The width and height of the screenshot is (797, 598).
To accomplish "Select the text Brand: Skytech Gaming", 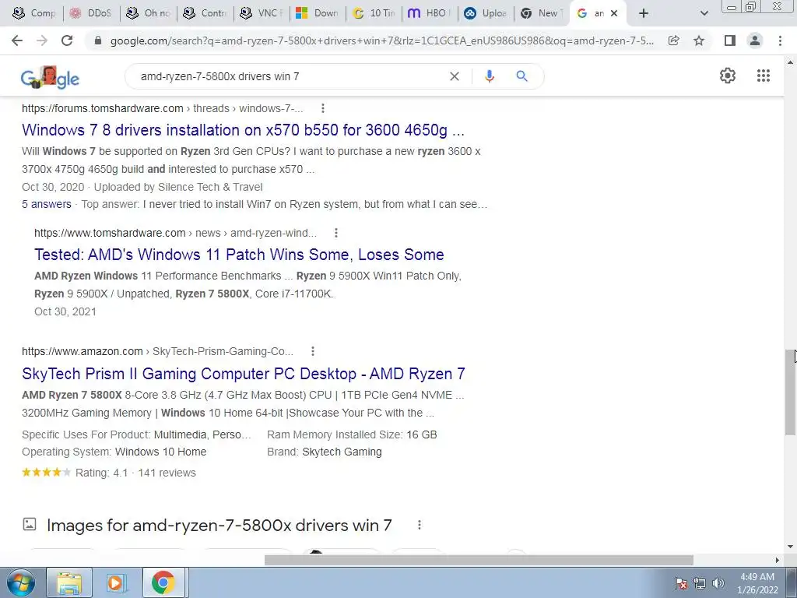I will coord(325,452).
